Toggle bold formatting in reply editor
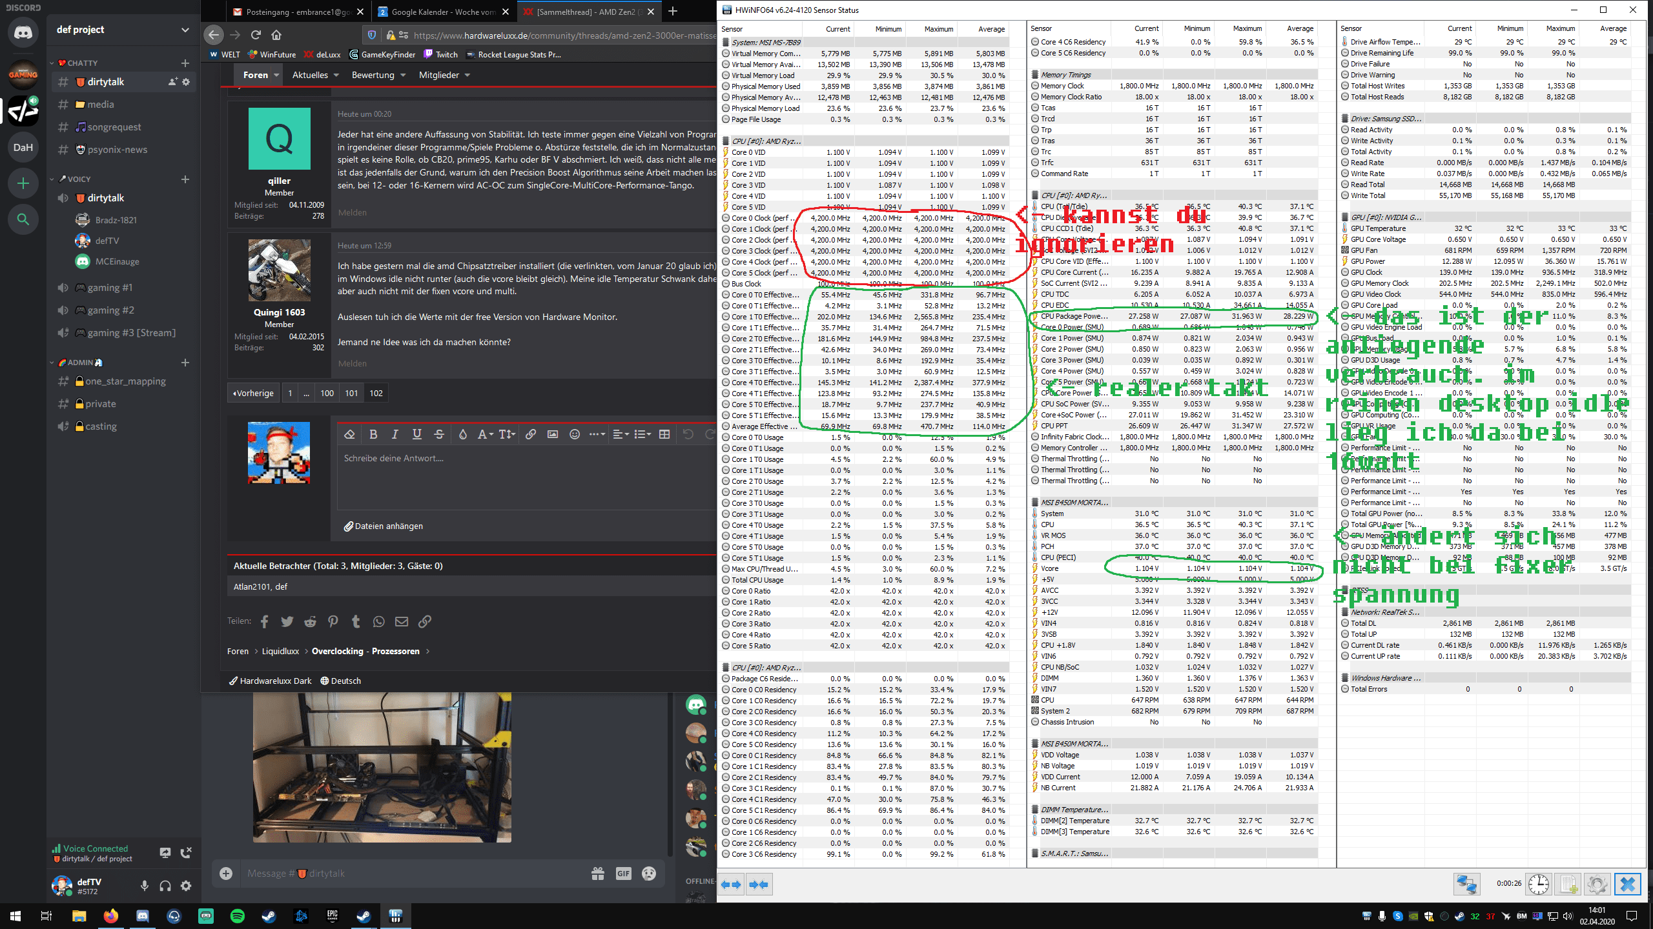 373,434
